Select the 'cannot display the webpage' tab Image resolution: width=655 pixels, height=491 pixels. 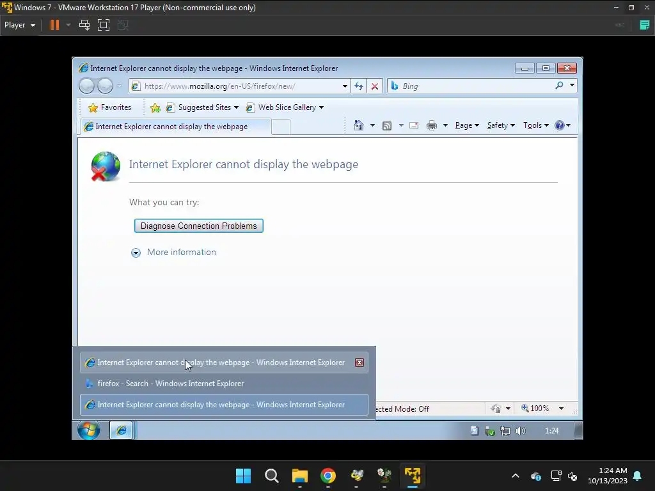tap(175, 127)
